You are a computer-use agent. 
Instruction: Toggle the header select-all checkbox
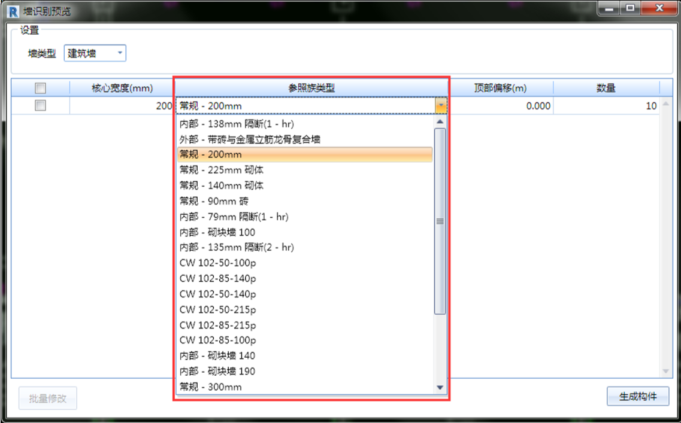(x=40, y=88)
